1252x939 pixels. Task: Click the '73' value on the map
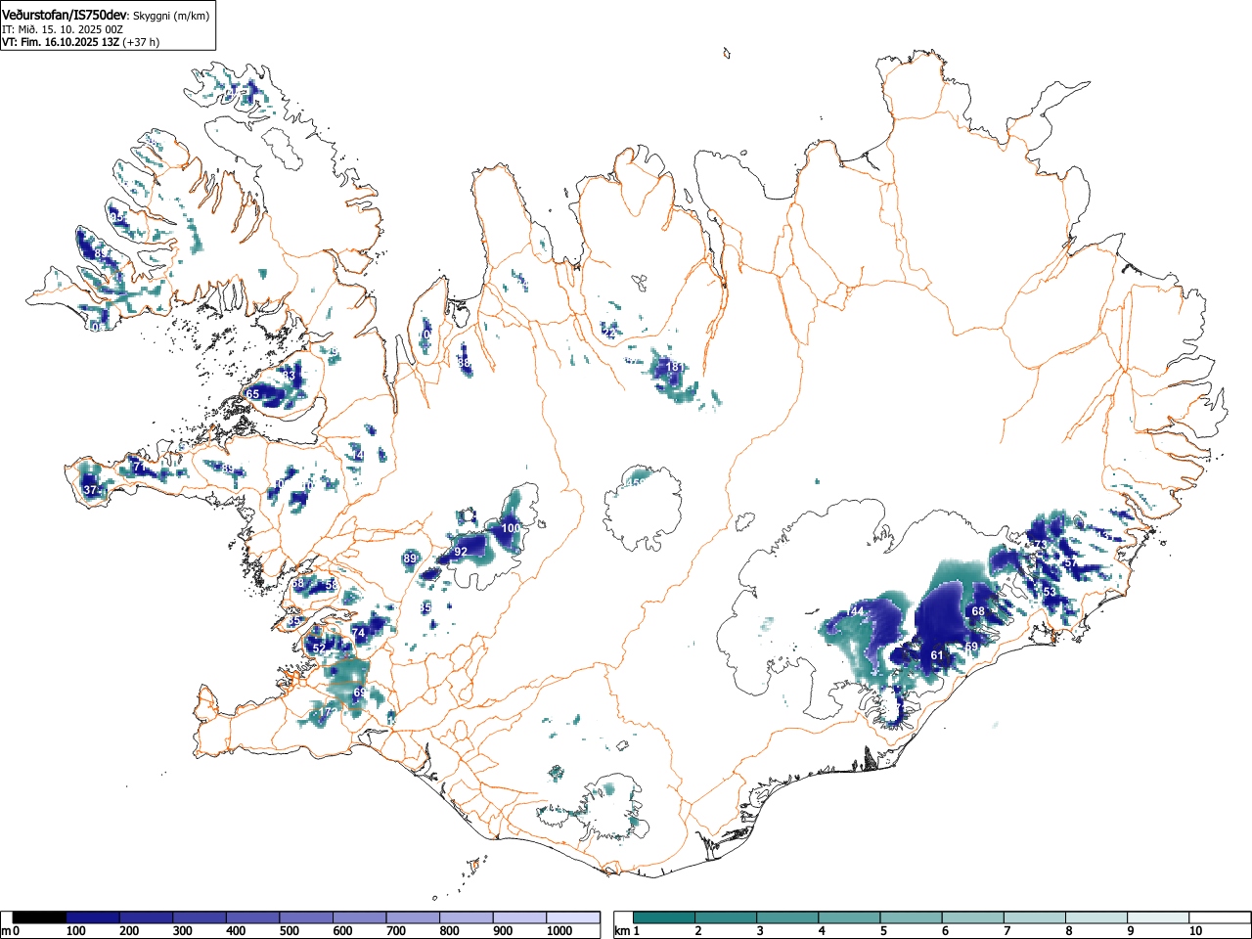click(1040, 545)
